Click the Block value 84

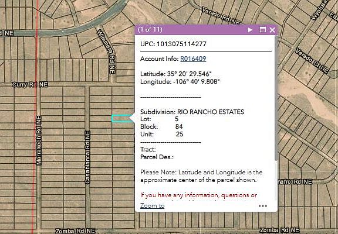pyautogui.click(x=179, y=126)
